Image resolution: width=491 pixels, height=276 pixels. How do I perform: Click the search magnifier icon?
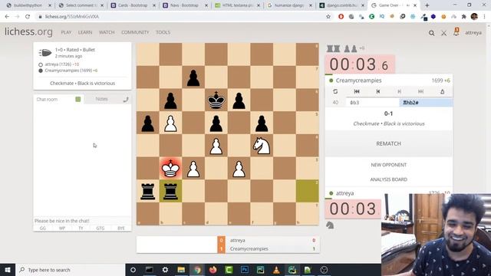pos(431,33)
